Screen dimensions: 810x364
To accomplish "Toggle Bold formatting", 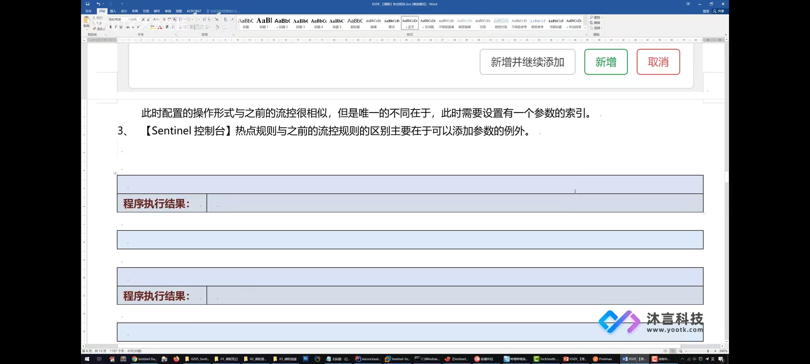I will click(x=111, y=27).
